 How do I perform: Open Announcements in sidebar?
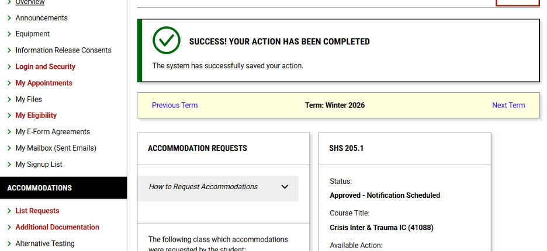(x=41, y=18)
